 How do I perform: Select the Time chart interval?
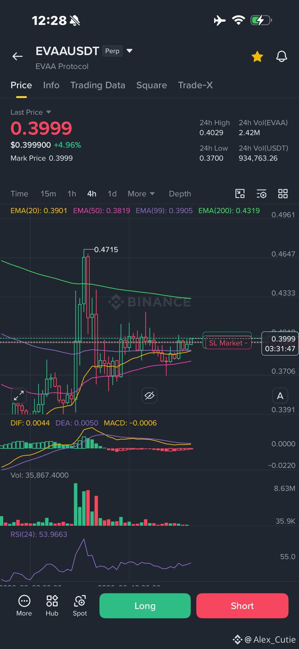19,194
